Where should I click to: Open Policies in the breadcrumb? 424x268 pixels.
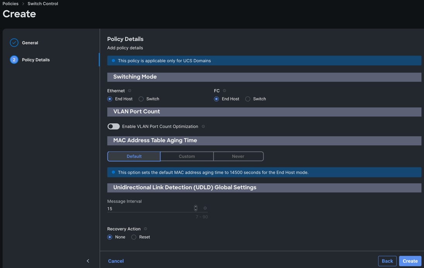point(10,3)
